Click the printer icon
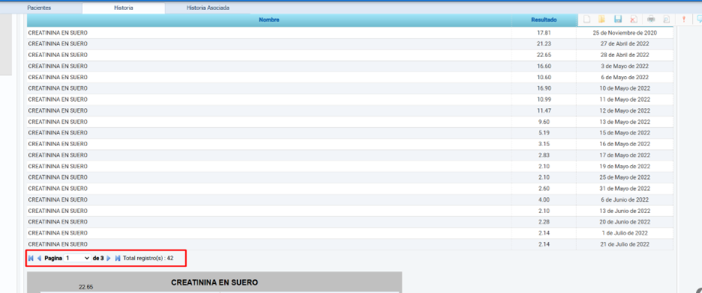The height and width of the screenshot is (293, 702). pyautogui.click(x=651, y=19)
